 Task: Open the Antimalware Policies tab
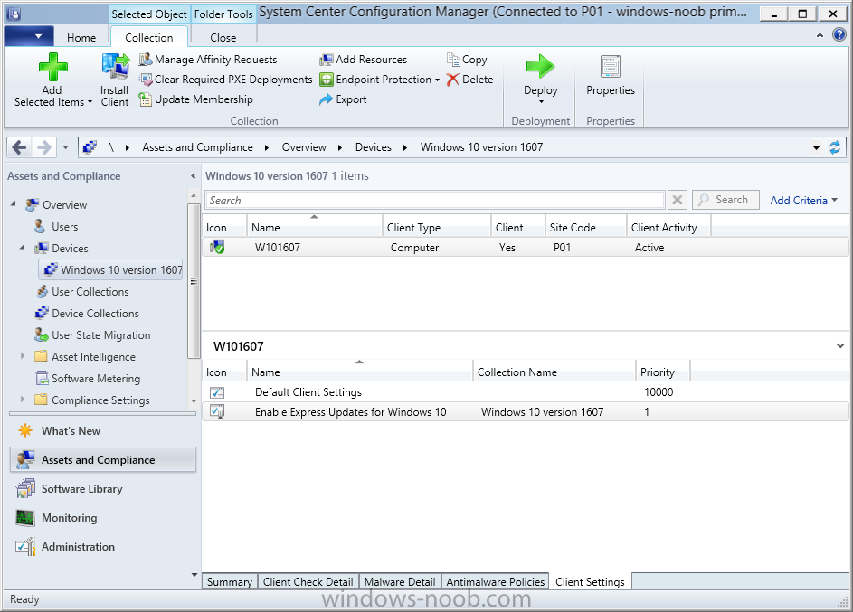(x=496, y=581)
